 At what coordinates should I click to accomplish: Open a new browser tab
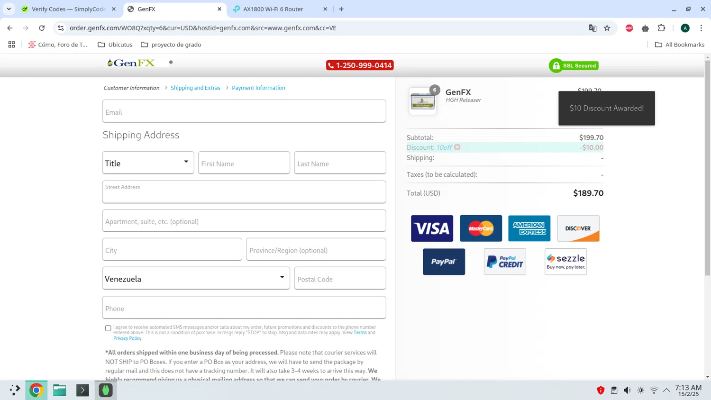[x=341, y=9]
